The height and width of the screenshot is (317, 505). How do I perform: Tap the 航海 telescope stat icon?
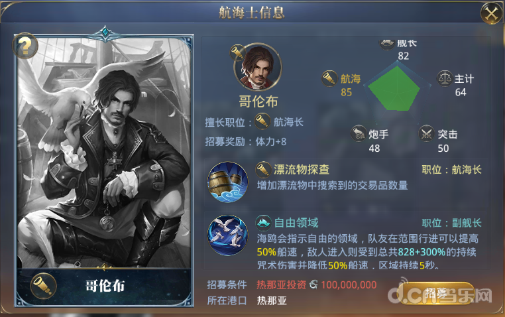point(329,79)
